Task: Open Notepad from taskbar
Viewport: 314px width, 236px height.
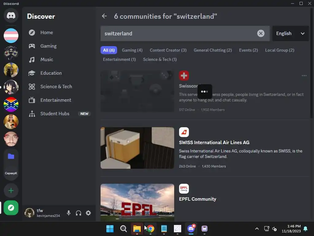Action: [x=164, y=229]
